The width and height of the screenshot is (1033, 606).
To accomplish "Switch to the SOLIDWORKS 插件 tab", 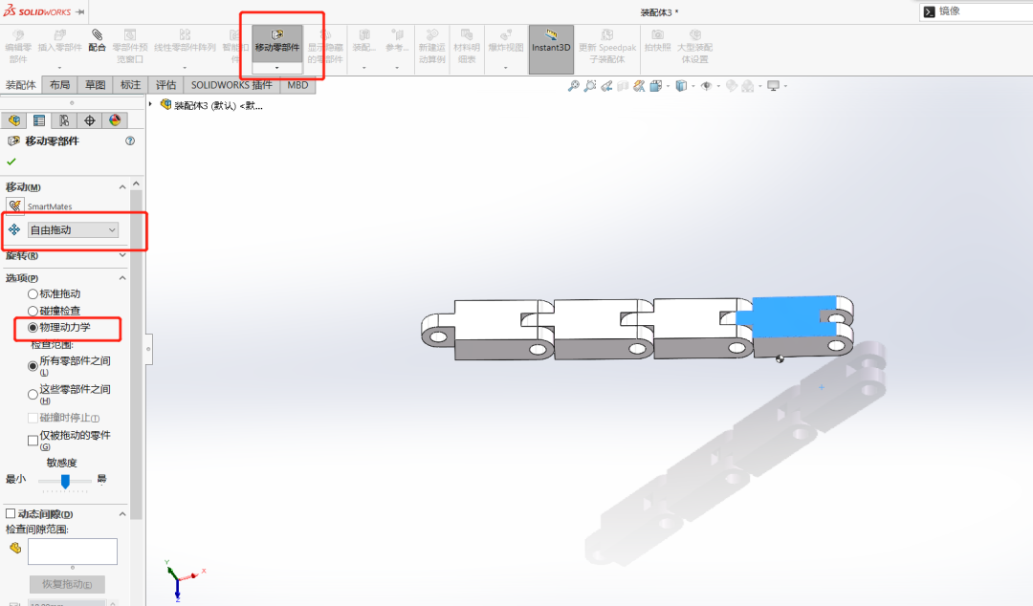I will (231, 85).
